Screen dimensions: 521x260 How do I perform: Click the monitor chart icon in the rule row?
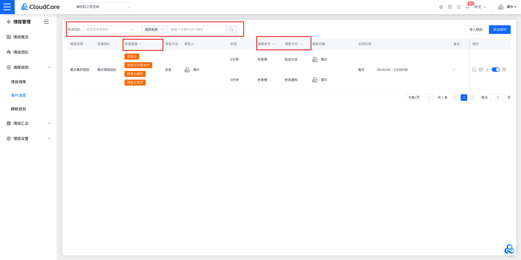pos(481,70)
